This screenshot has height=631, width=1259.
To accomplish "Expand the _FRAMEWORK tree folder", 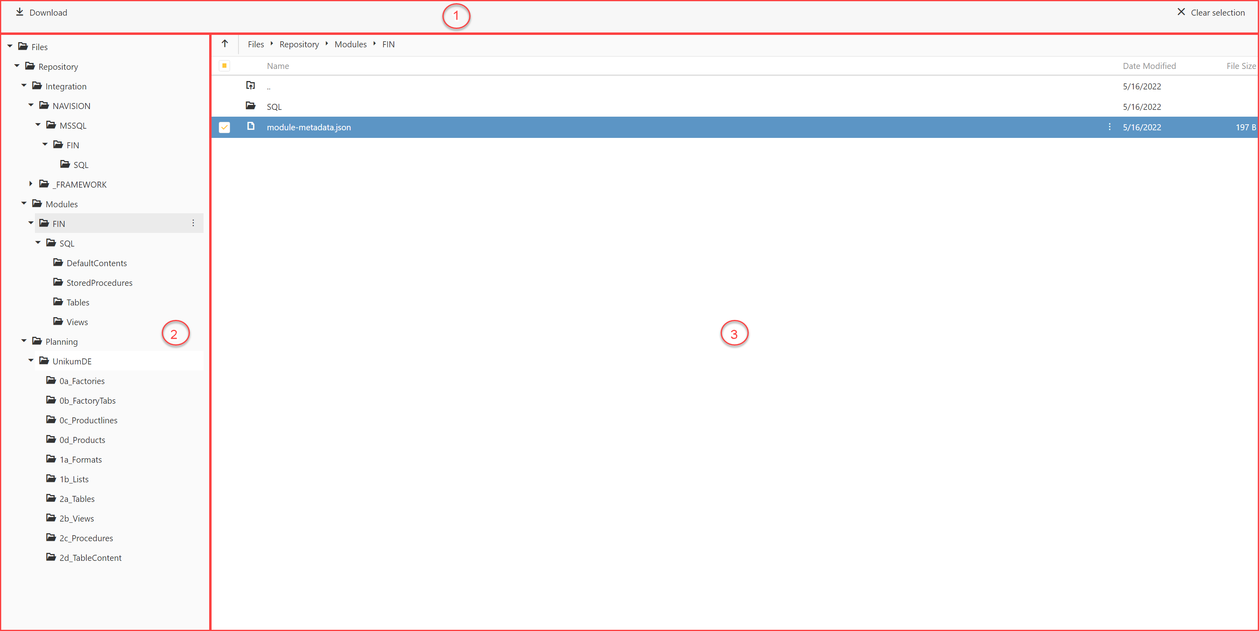I will (x=31, y=184).
